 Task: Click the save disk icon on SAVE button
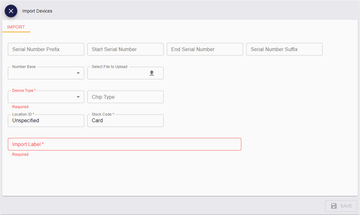(334, 206)
